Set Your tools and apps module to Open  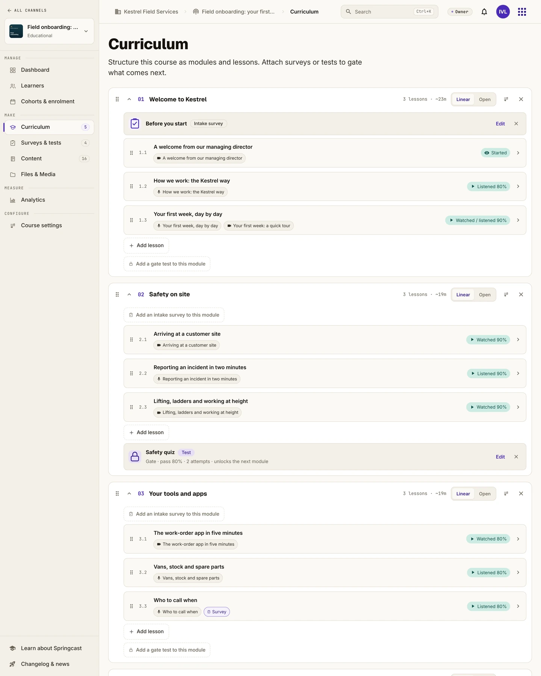pyautogui.click(x=485, y=494)
